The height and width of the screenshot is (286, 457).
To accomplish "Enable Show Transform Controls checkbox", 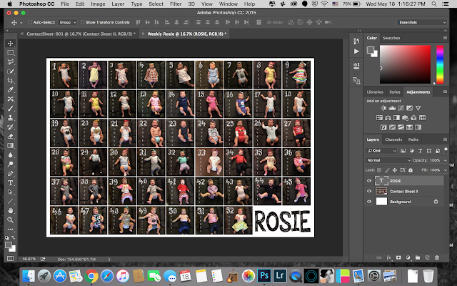I will (84, 22).
